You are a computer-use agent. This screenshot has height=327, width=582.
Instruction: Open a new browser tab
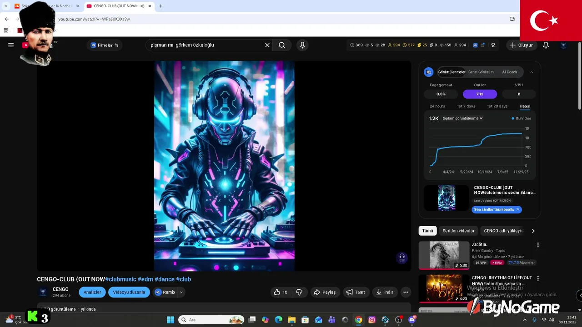[x=161, y=6]
